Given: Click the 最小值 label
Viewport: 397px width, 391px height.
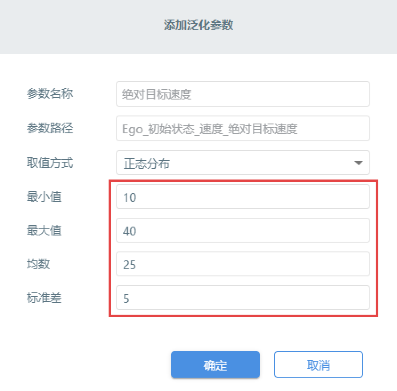Looking at the screenshot, I should point(44,197).
